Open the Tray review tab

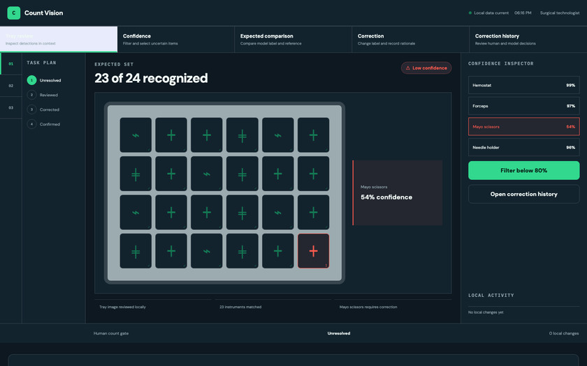[x=59, y=39]
